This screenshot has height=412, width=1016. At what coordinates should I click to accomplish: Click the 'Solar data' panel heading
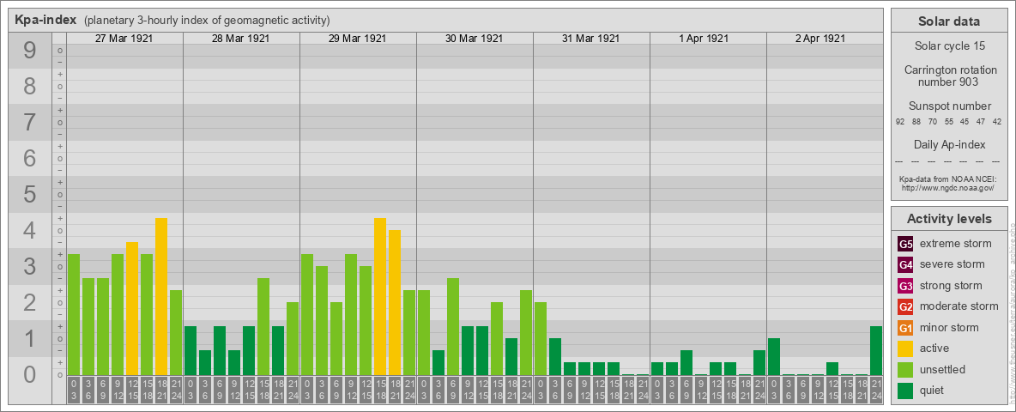pos(949,21)
